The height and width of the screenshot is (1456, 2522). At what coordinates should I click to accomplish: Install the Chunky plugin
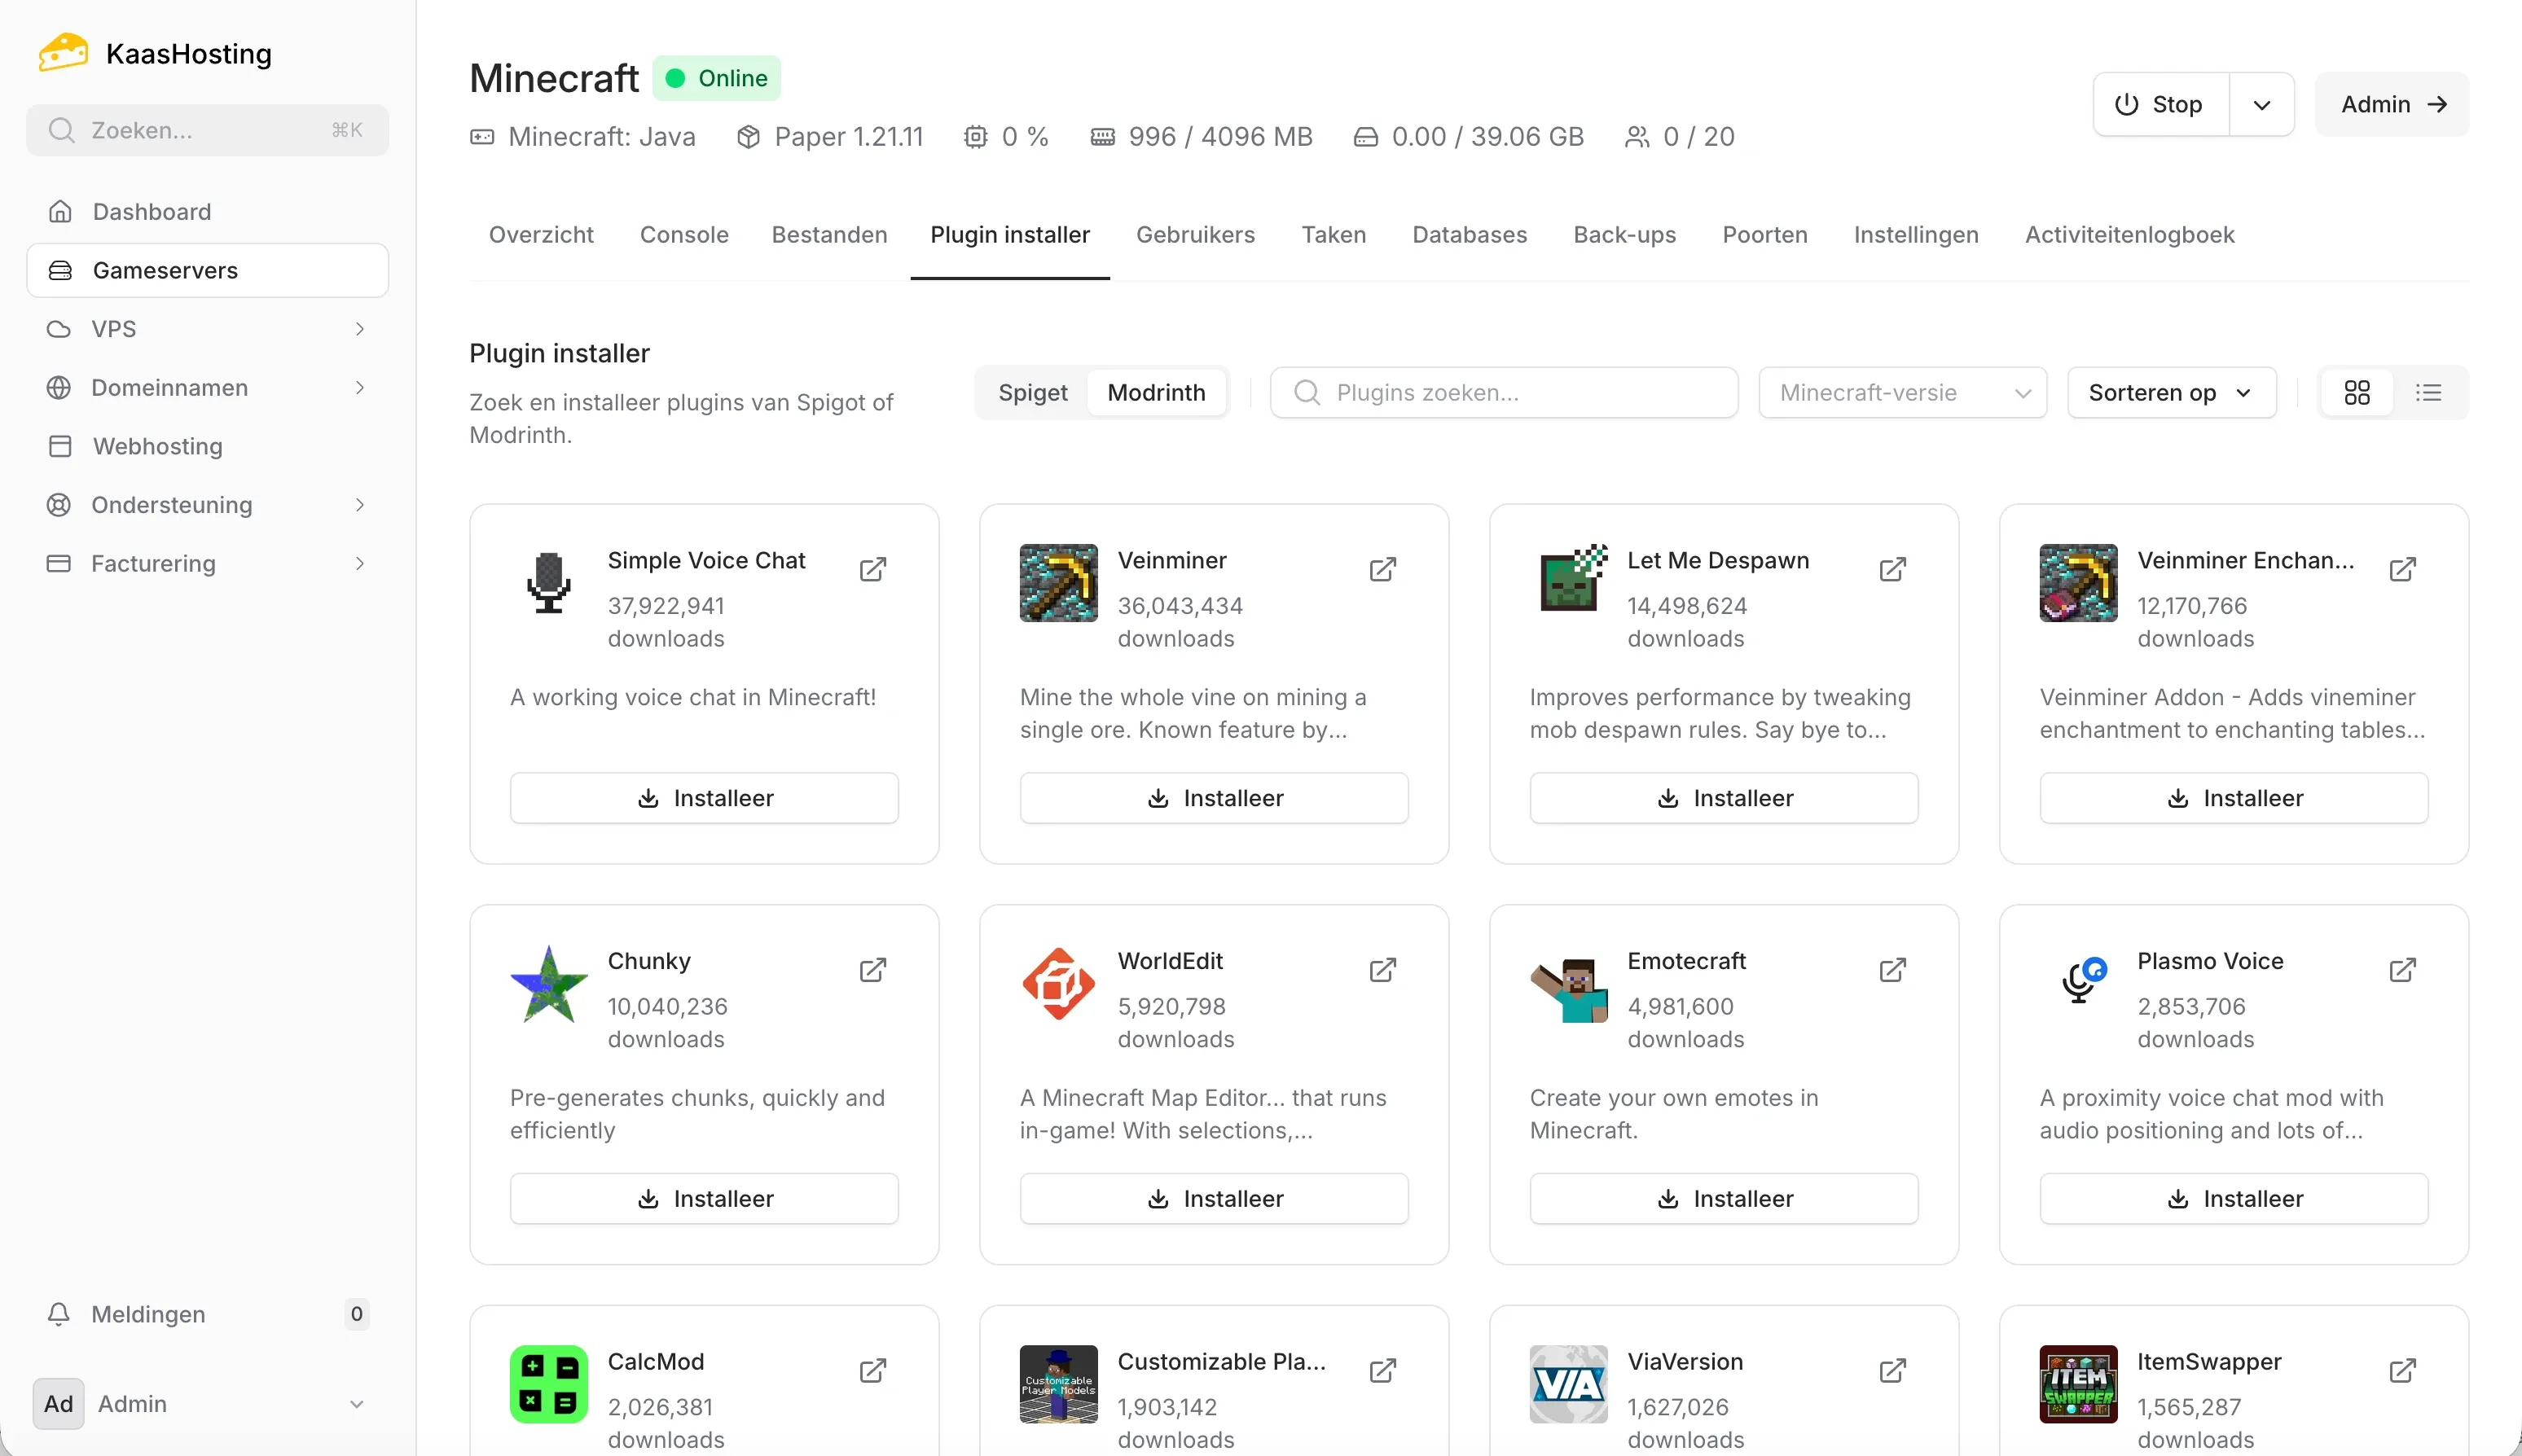pos(703,1198)
